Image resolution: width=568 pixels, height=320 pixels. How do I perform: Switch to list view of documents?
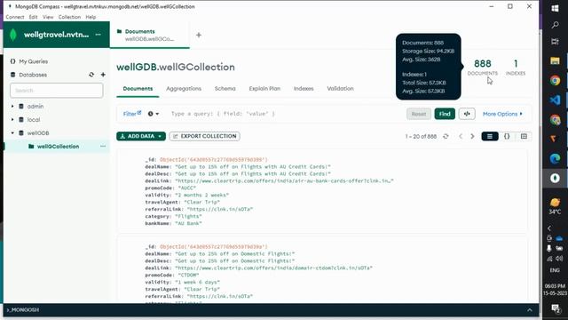point(490,136)
